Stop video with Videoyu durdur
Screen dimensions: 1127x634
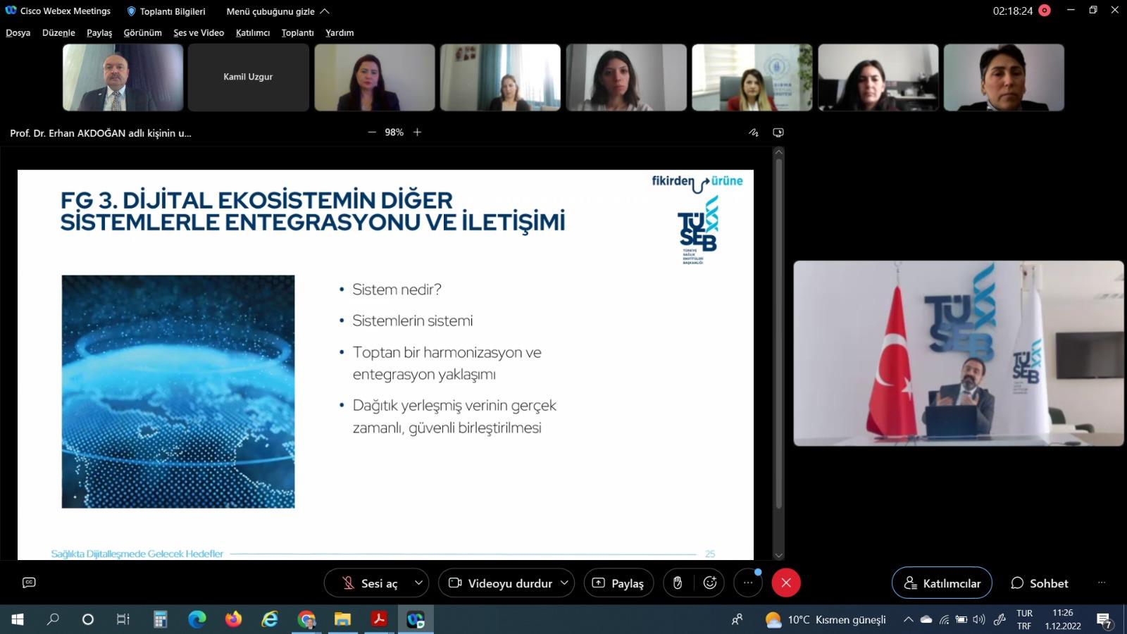tap(501, 583)
